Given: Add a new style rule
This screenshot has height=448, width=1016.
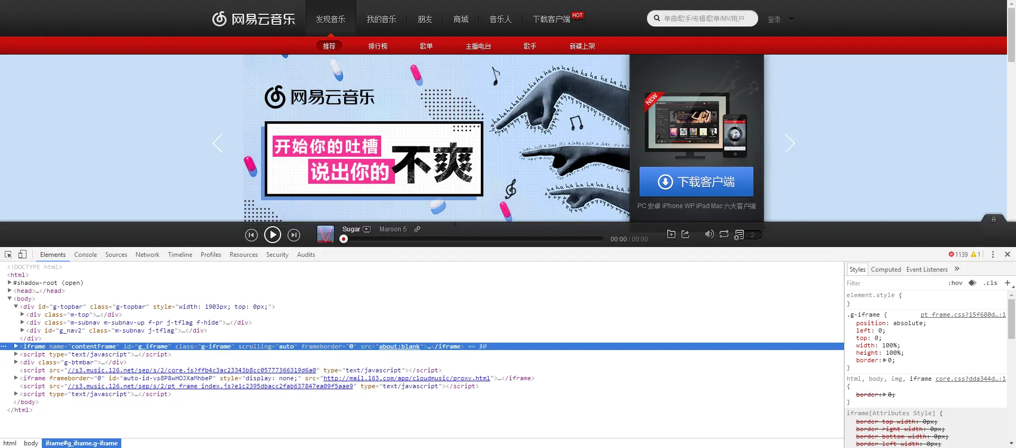Looking at the screenshot, I should pos(1007,283).
